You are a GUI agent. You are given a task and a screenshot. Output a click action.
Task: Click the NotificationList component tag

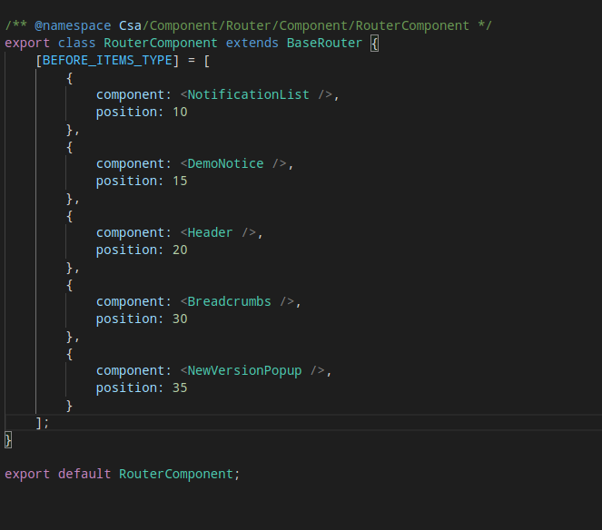tap(249, 94)
